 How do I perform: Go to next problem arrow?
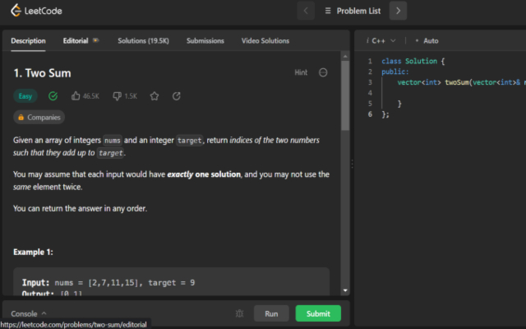pyautogui.click(x=398, y=11)
